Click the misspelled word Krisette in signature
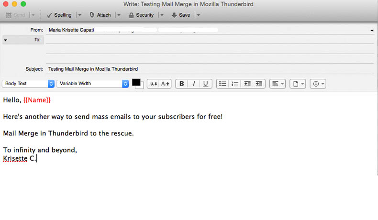The height and width of the screenshot is (220, 378). click(x=15, y=159)
